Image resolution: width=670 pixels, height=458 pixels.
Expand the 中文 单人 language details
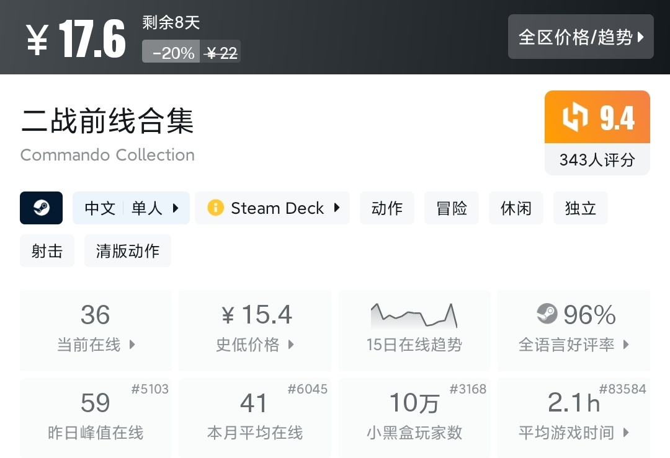pyautogui.click(x=131, y=208)
